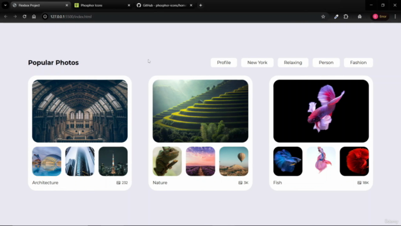The width and height of the screenshot is (401, 226).
Task: Close the Phosphor Icons tab
Action: (x=128, y=5)
